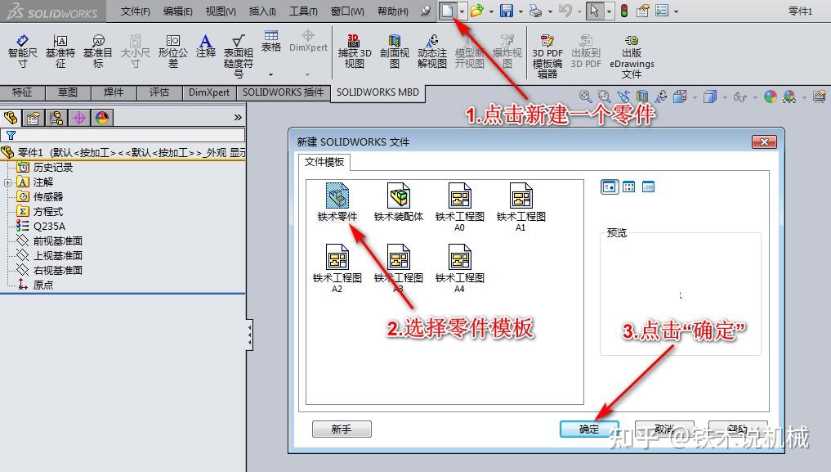
Task: Open the DimXpertManager panel tab
Action: (x=79, y=118)
